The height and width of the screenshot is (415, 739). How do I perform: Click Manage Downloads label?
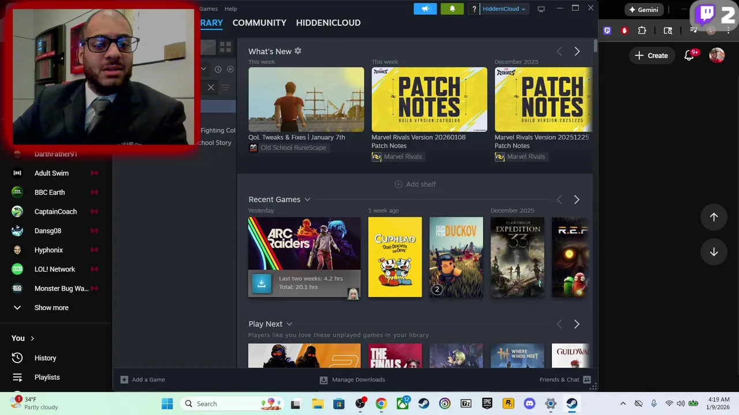[x=359, y=379]
